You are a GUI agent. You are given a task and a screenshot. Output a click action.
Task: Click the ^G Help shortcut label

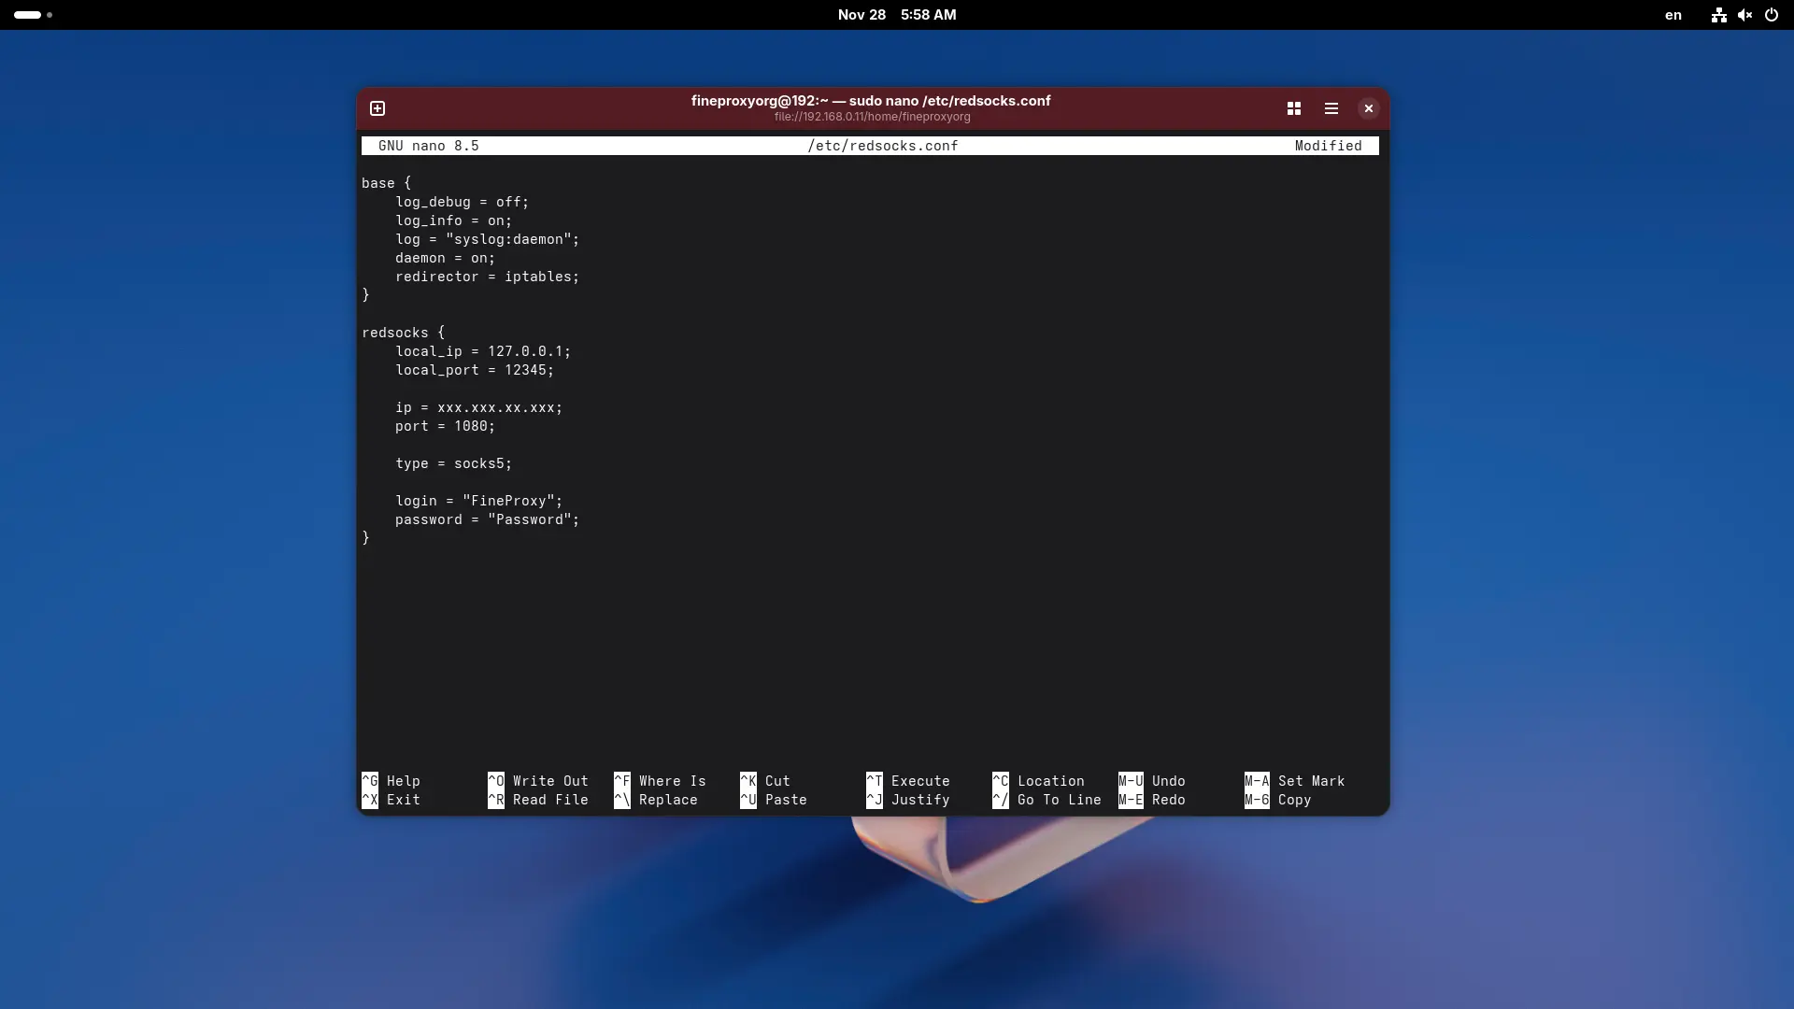[391, 781]
